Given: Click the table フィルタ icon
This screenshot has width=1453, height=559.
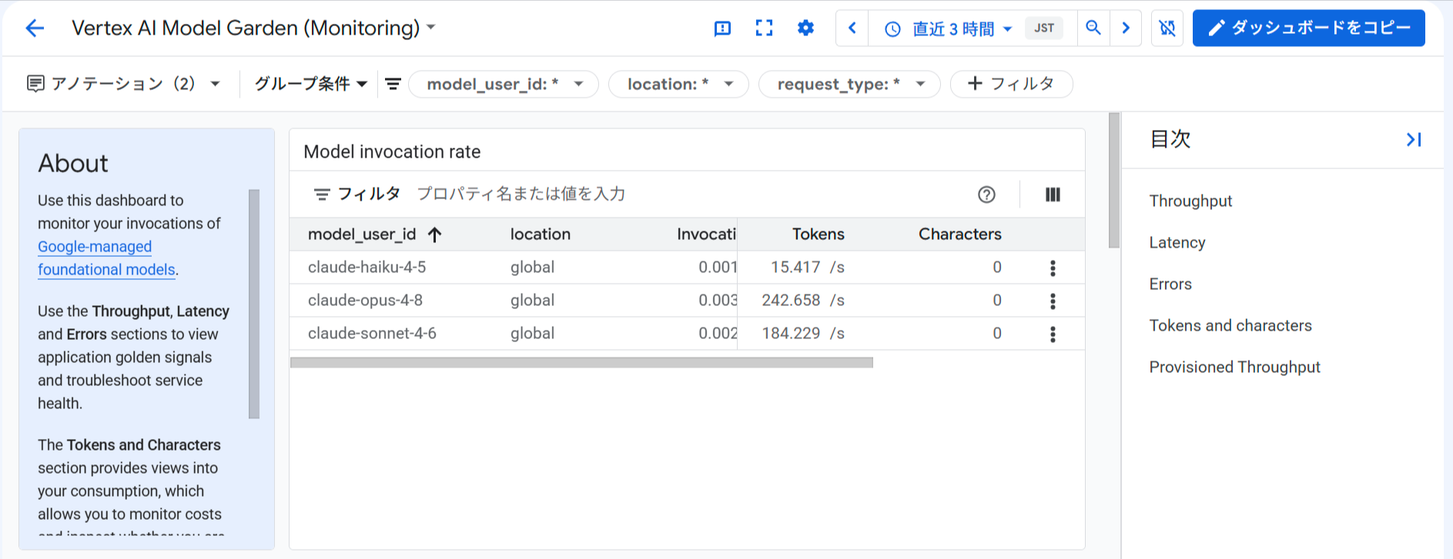Looking at the screenshot, I should (x=322, y=195).
